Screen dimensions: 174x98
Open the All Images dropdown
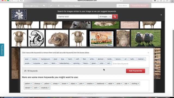[x=105, y=17]
